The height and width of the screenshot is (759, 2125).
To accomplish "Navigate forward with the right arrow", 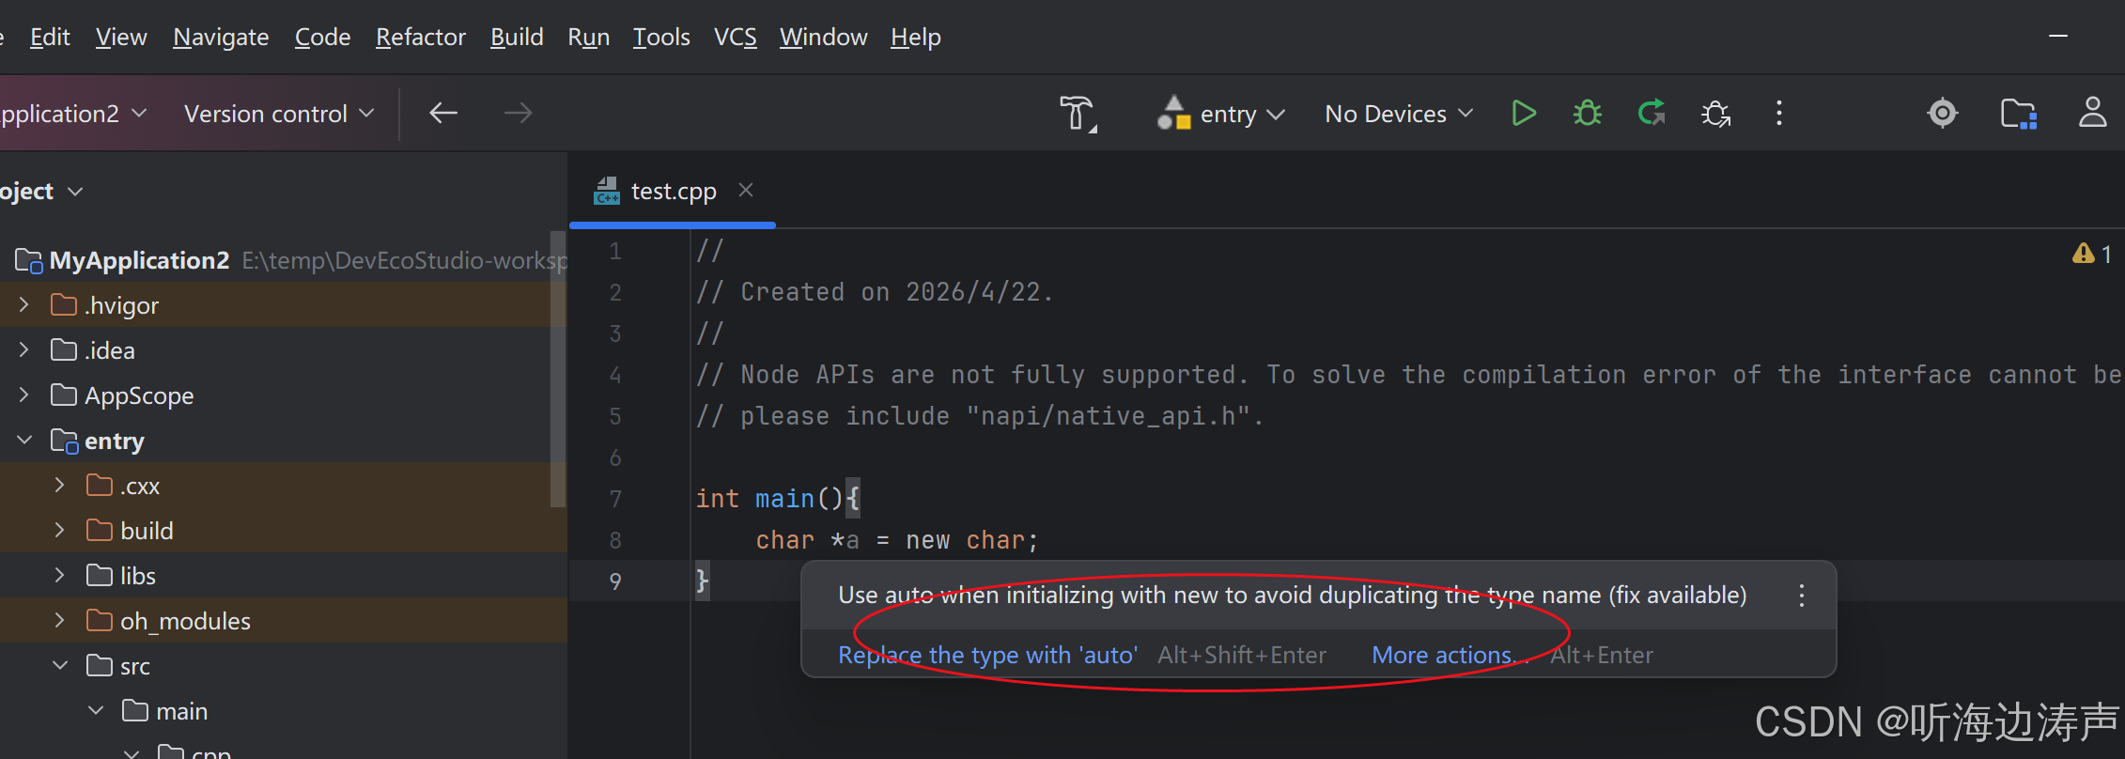I will [x=518, y=114].
